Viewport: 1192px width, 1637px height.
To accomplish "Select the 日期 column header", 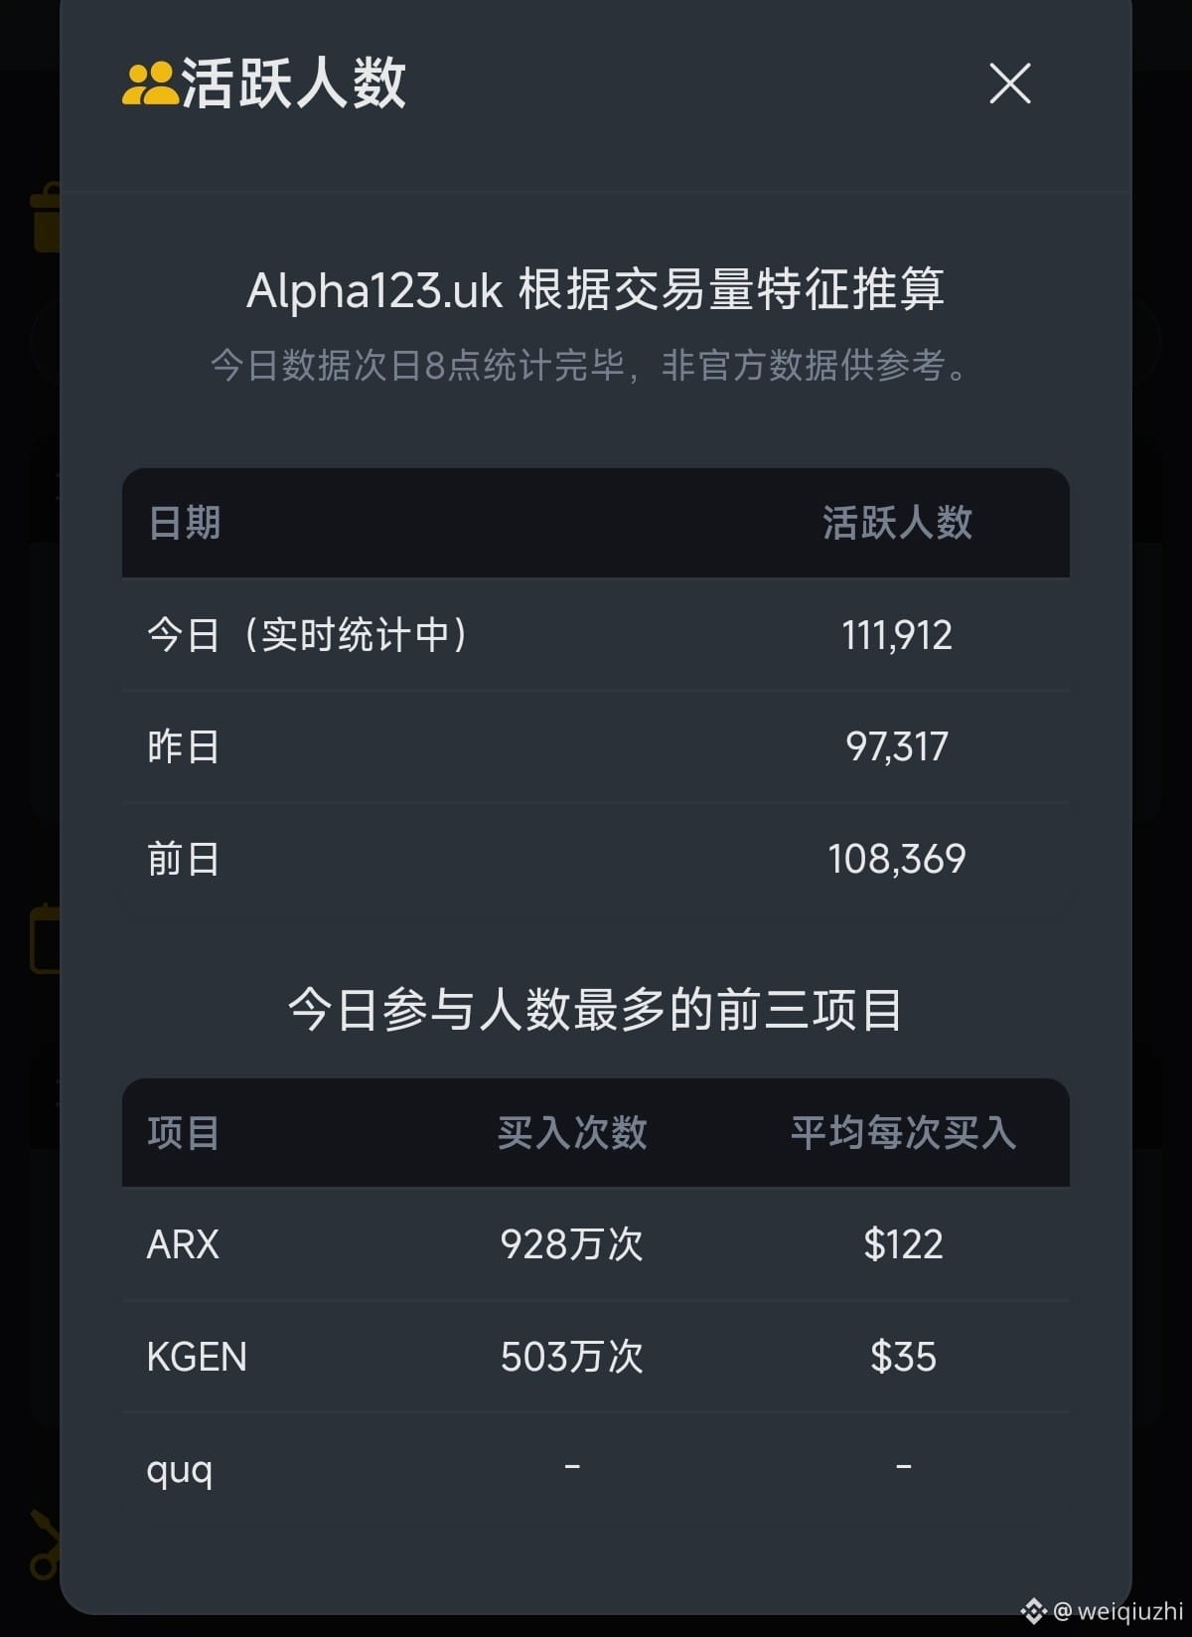I will [184, 523].
